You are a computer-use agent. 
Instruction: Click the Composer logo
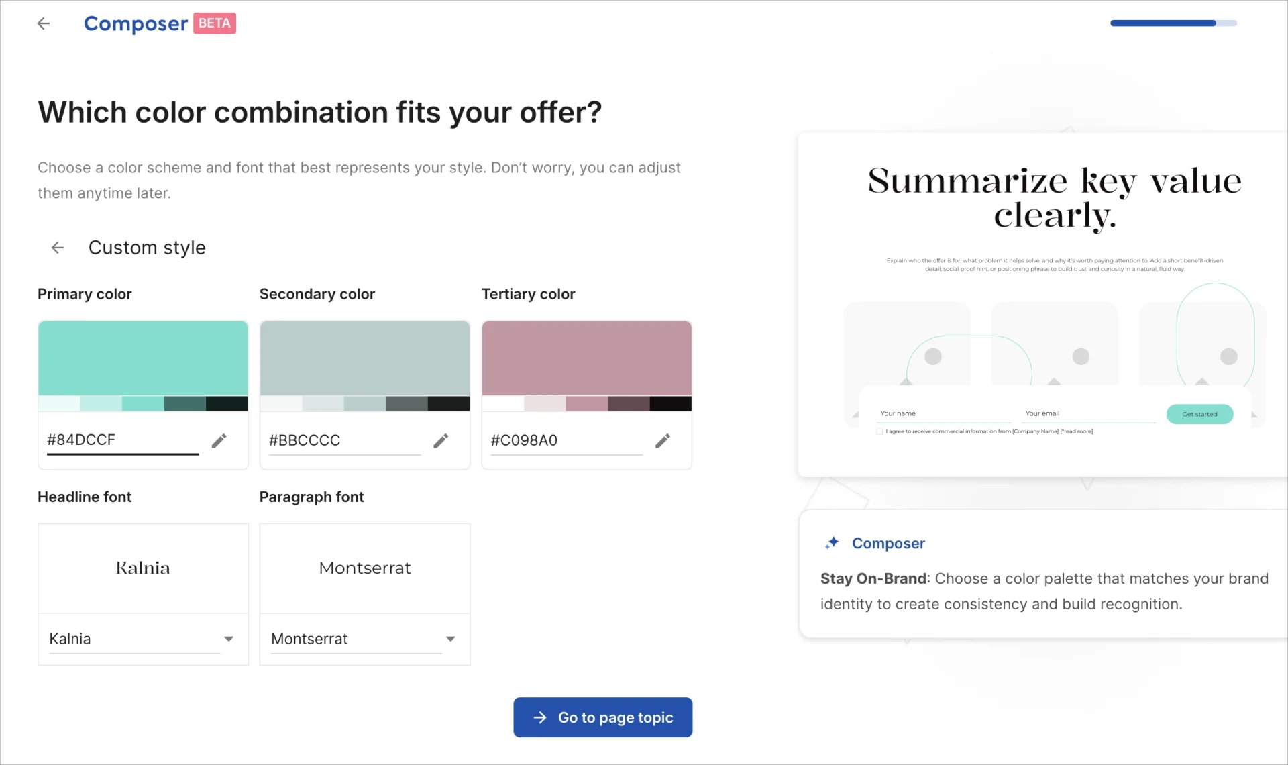135,23
